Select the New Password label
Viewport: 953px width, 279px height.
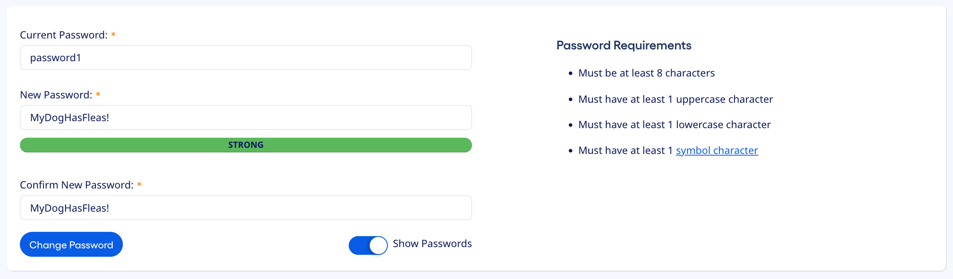(x=56, y=94)
